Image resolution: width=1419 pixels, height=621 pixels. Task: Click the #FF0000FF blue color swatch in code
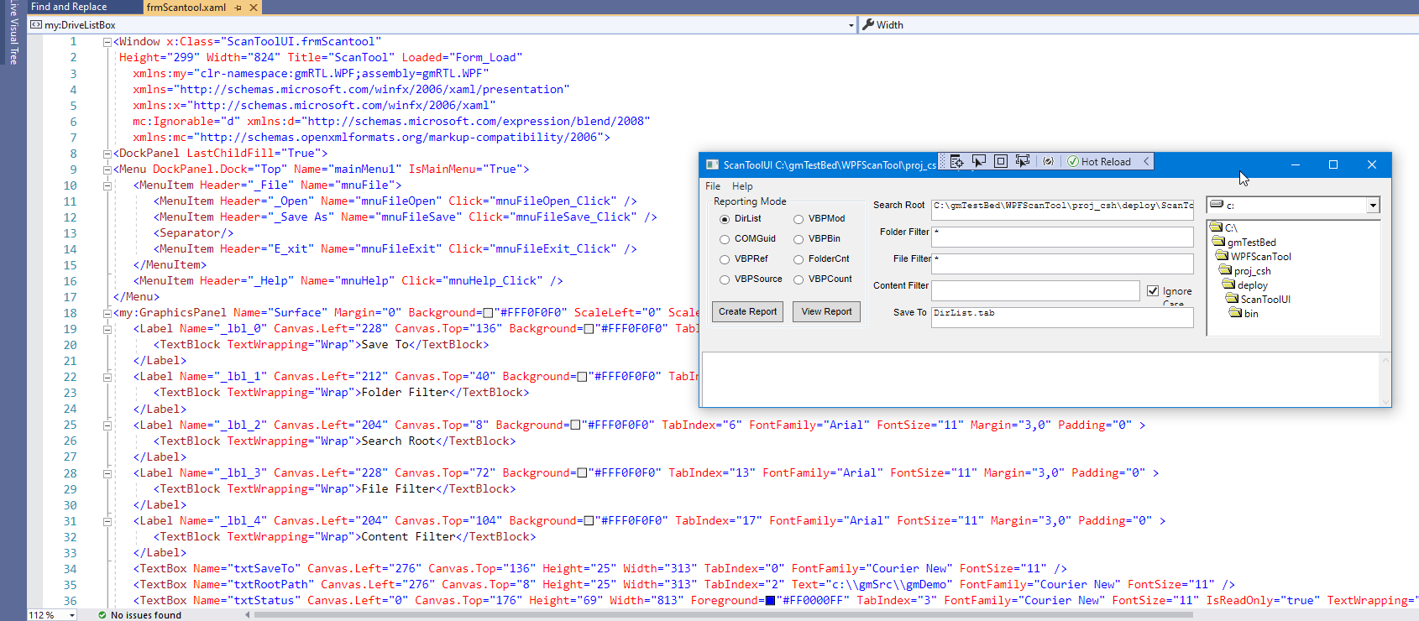click(x=770, y=601)
